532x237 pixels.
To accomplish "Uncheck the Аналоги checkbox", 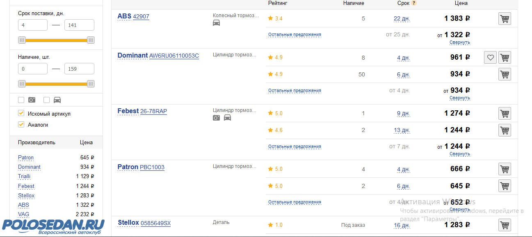I will pos(21,124).
